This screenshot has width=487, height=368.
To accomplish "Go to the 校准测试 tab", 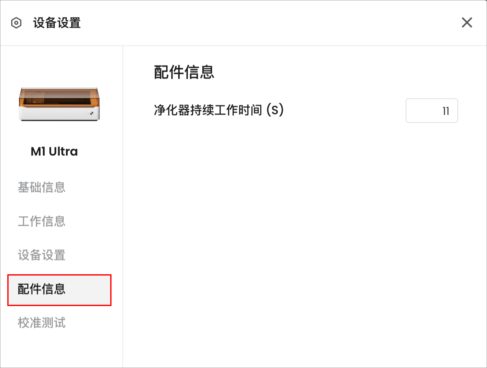I will coord(42,323).
